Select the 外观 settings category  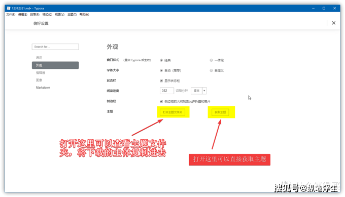click(x=55, y=65)
